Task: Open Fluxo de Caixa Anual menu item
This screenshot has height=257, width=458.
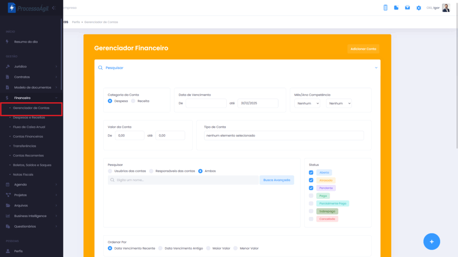Action: click(29, 127)
